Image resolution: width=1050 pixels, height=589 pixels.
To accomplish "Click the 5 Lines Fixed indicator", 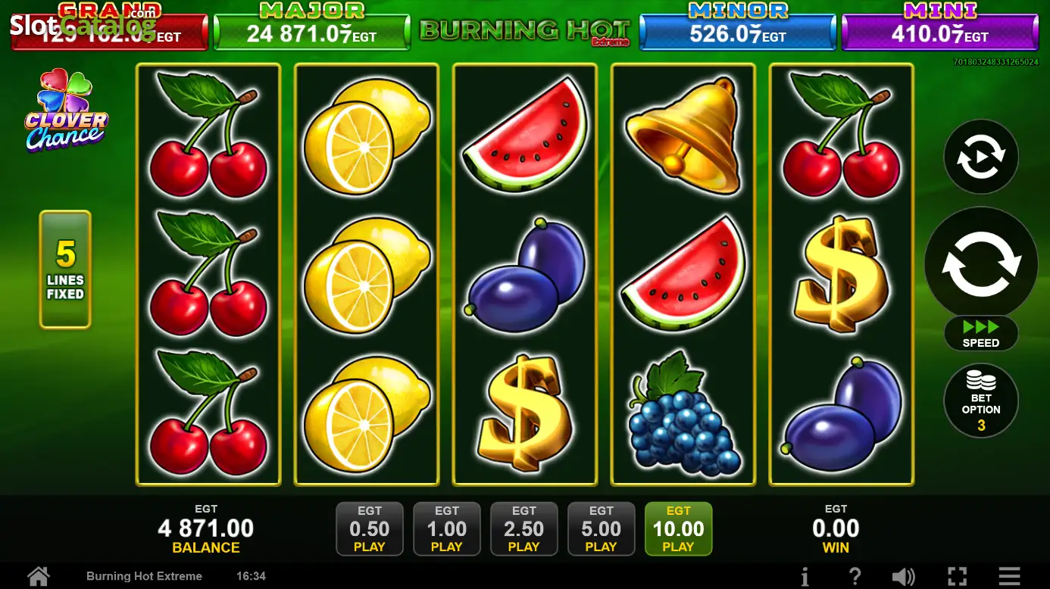I will 65,270.
